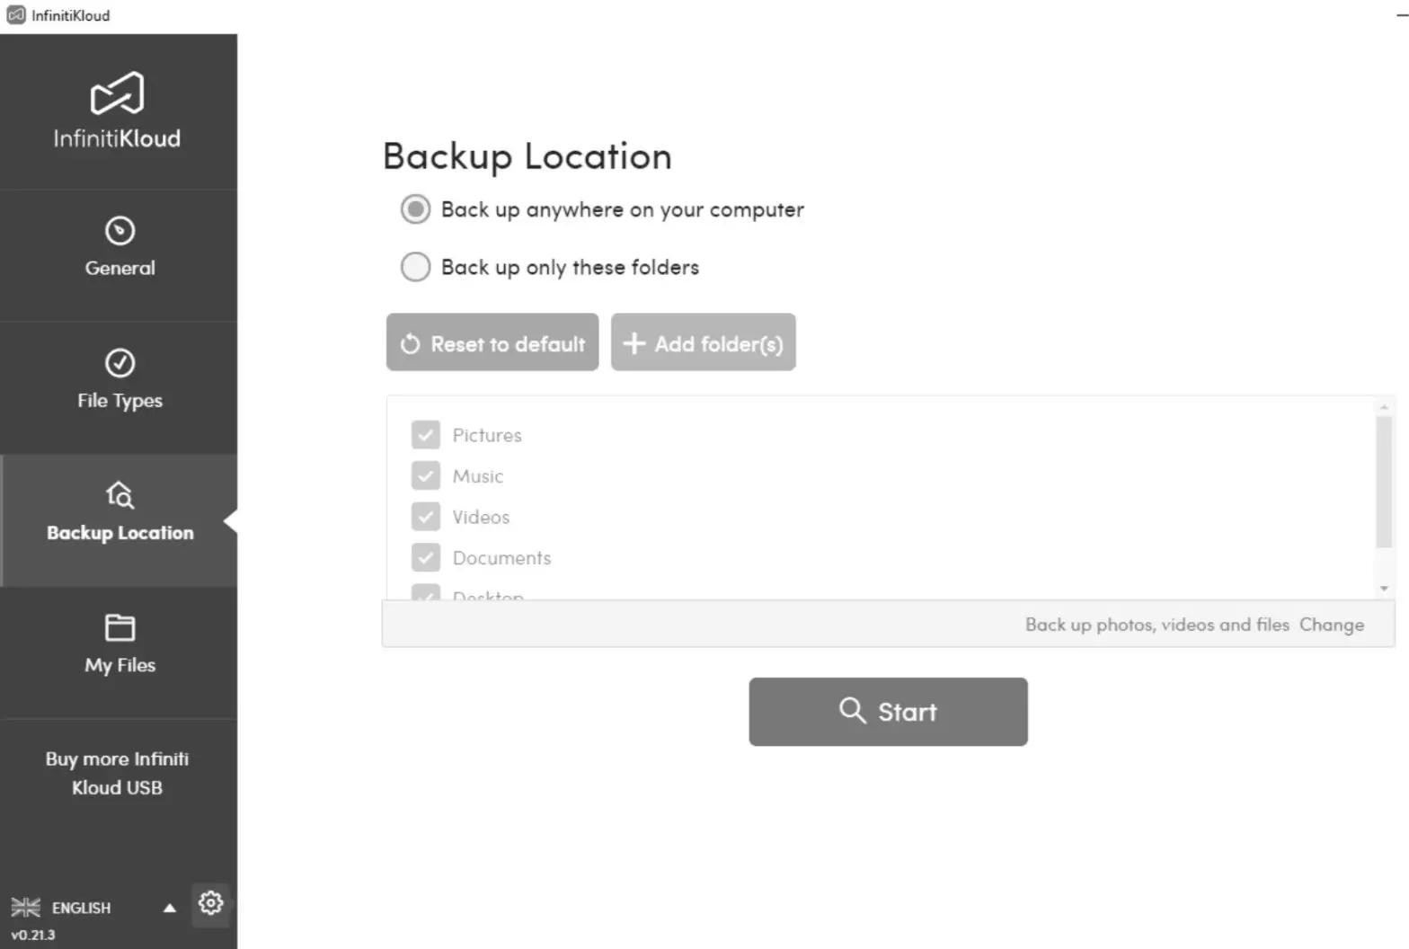Click the Add folder(s) button

tap(704, 342)
